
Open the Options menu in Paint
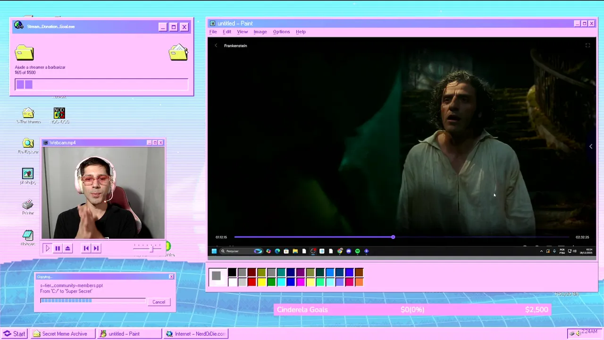click(x=281, y=32)
